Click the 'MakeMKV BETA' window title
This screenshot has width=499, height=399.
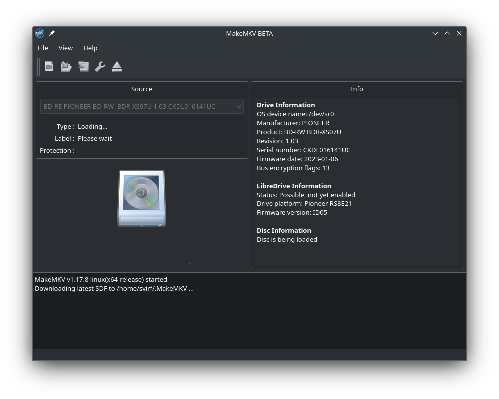tap(249, 34)
